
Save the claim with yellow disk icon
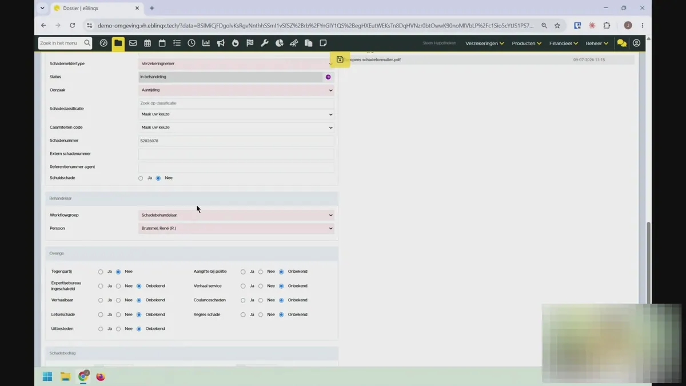tap(340, 59)
